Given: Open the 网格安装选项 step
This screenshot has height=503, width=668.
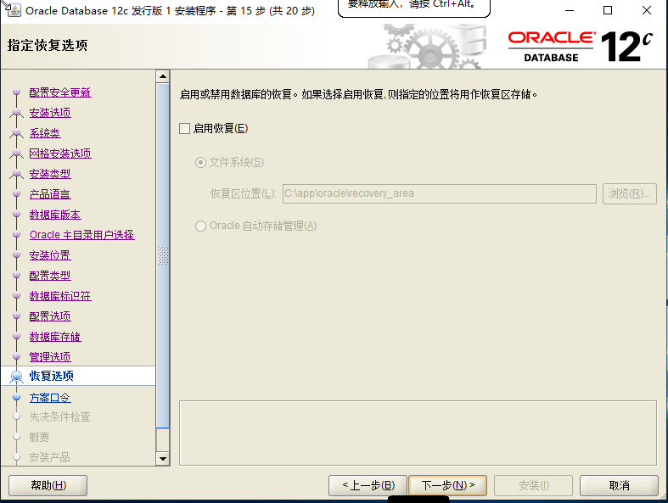Looking at the screenshot, I should [60, 154].
